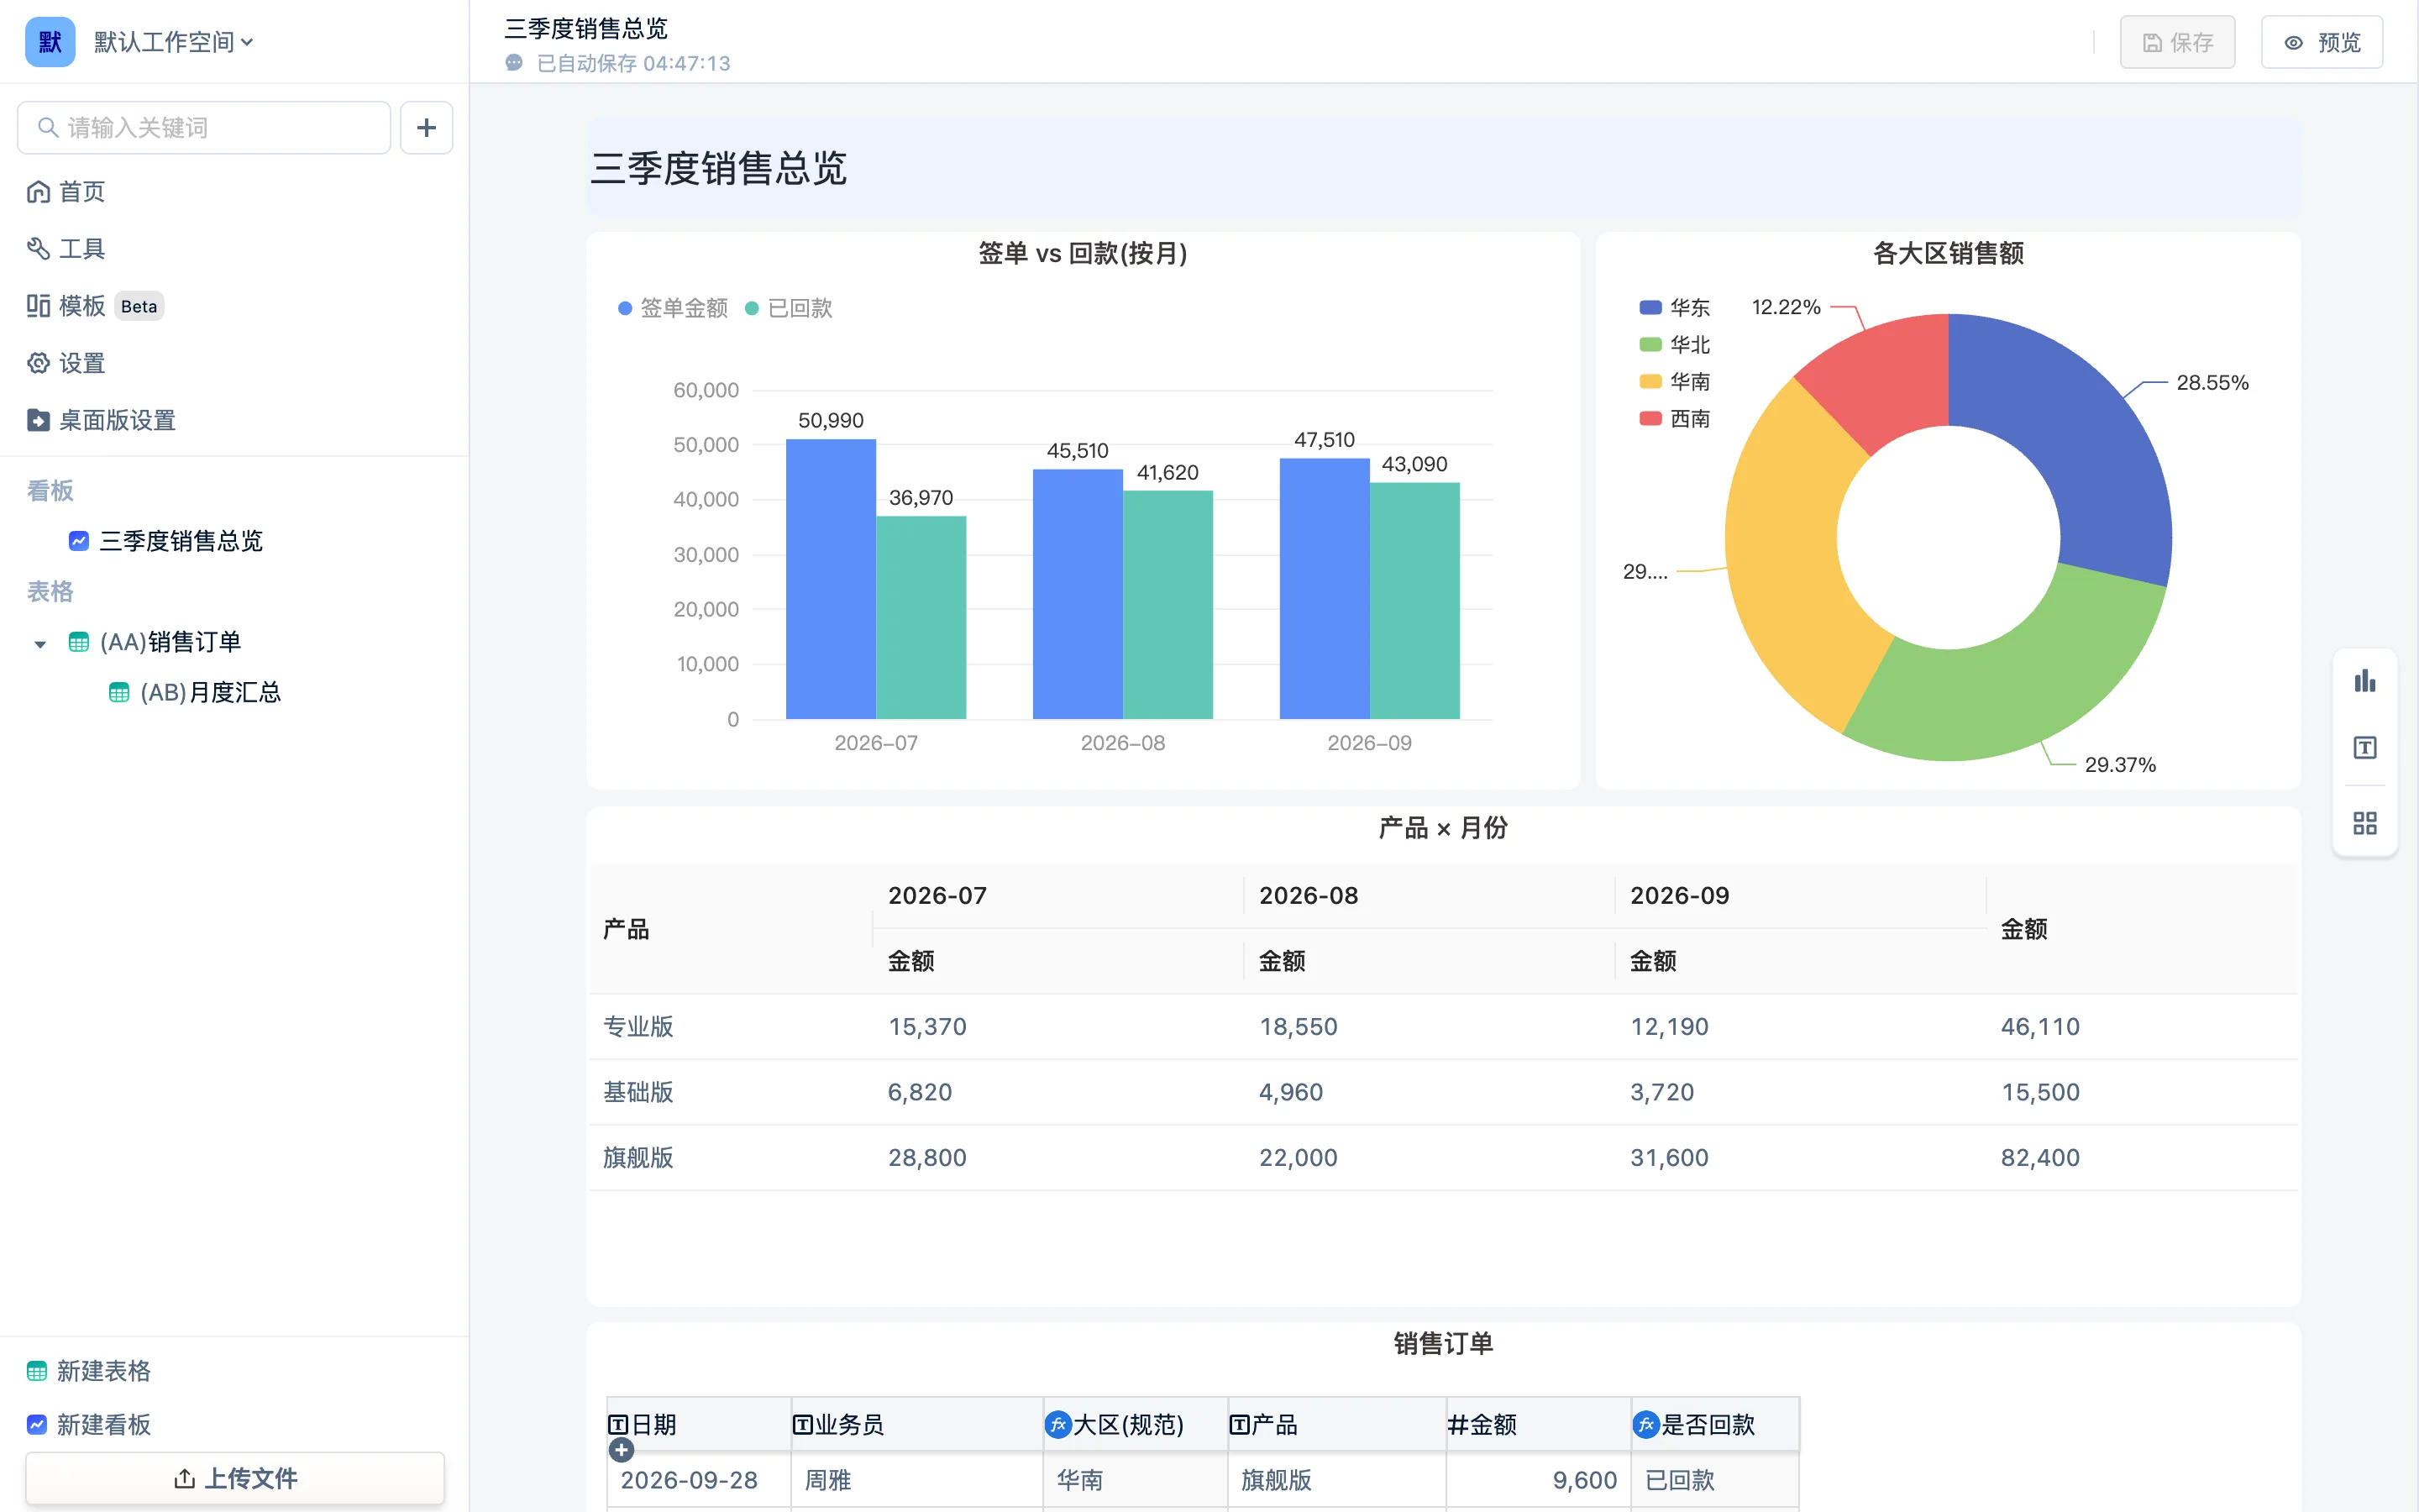
Task: Click the 保存 button
Action: click(x=2177, y=42)
